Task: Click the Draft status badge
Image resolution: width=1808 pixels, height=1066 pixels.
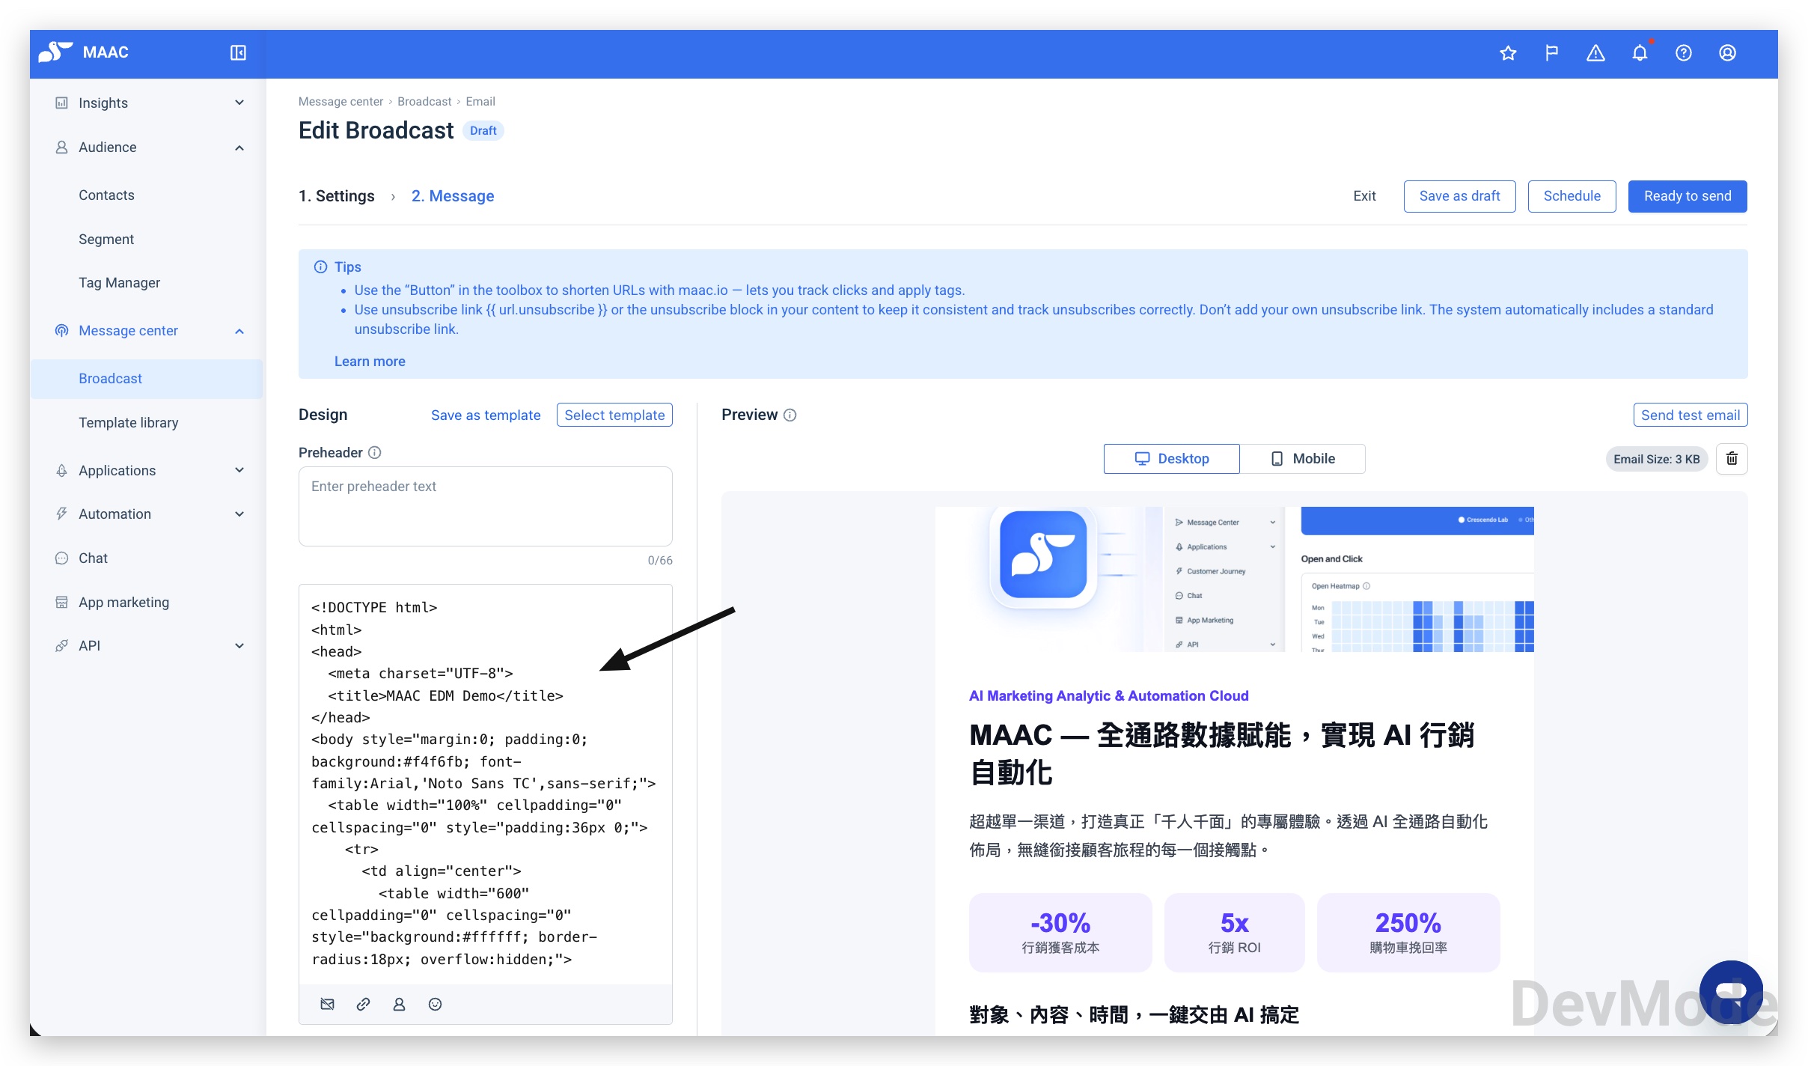Action: tap(483, 131)
